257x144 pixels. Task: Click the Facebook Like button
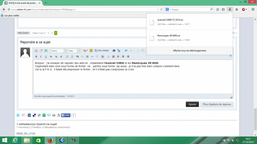click(66, 115)
